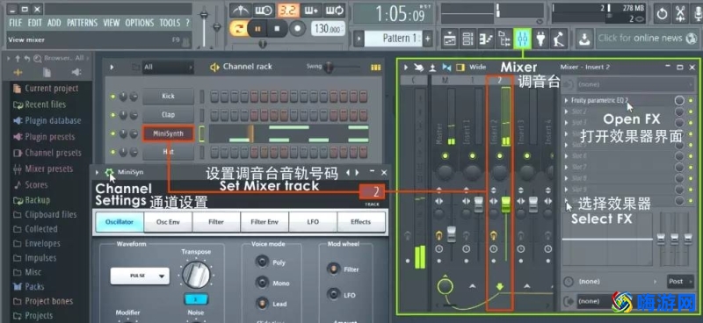The height and width of the screenshot is (323, 703).
Task: Click the Insert 2 green volume fader
Action: 506,205
